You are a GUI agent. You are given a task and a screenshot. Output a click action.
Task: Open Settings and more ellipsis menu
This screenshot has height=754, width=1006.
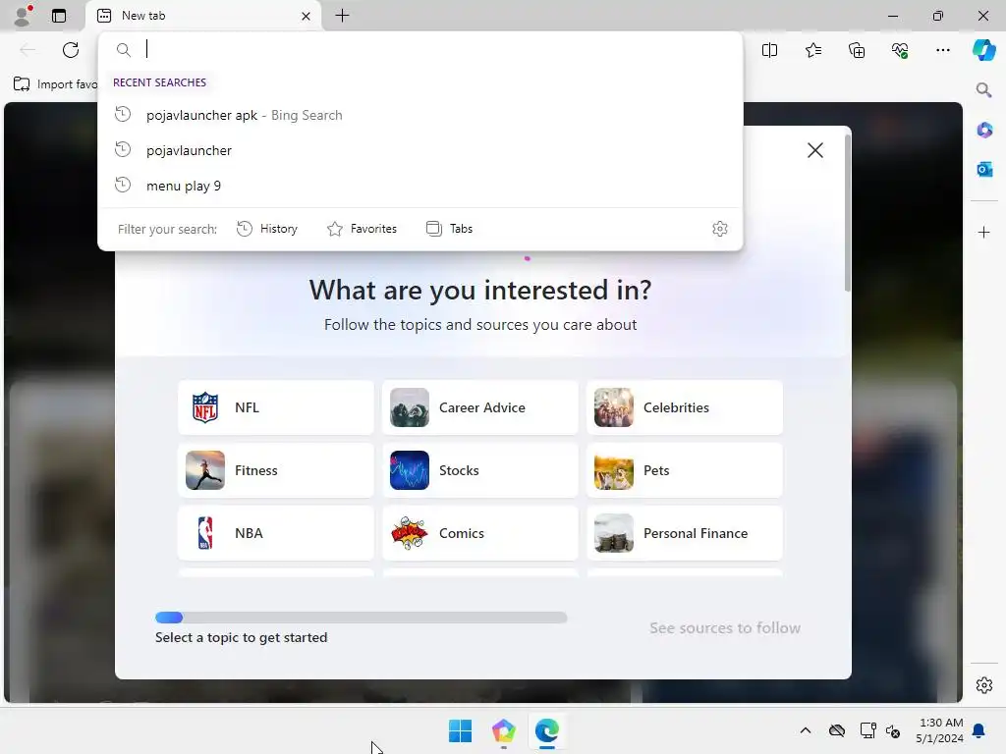pos(942,50)
